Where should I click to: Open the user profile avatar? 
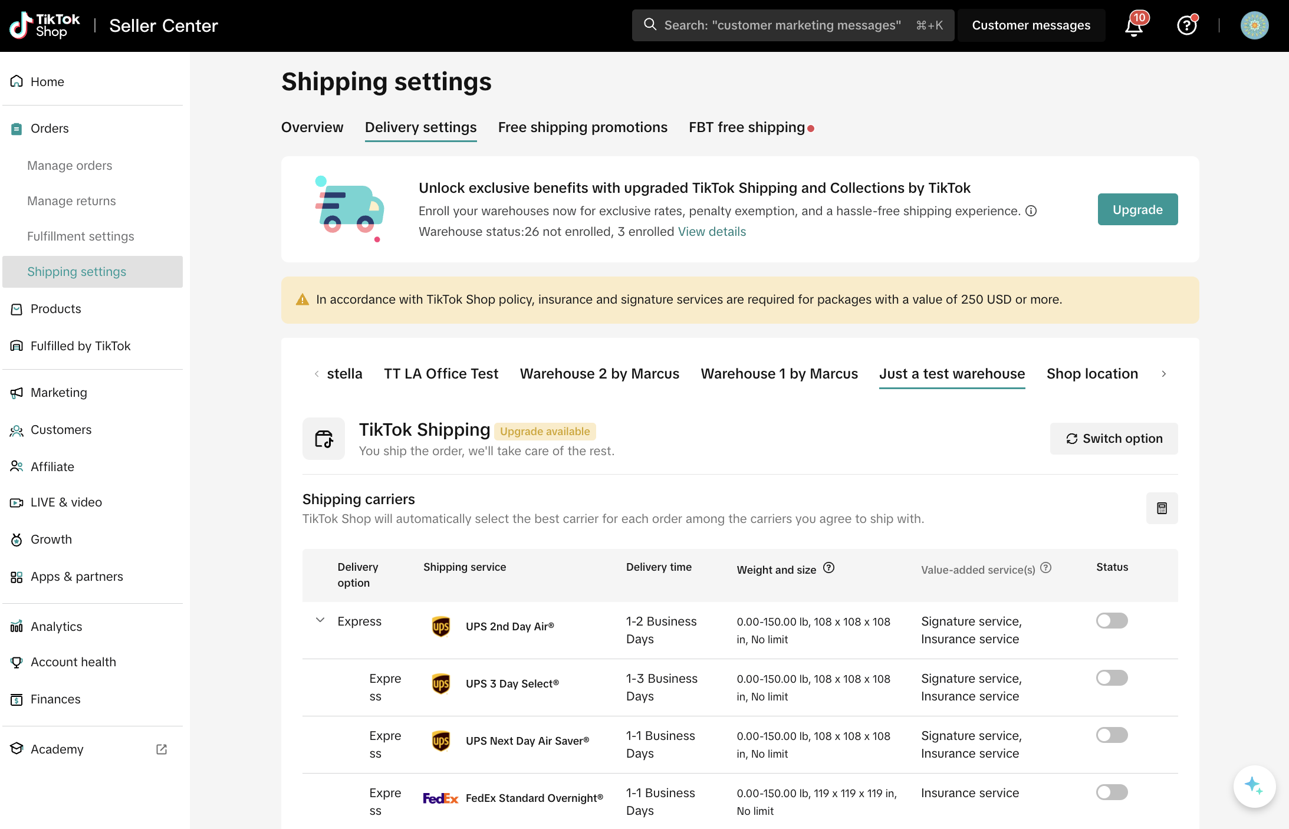(x=1254, y=26)
